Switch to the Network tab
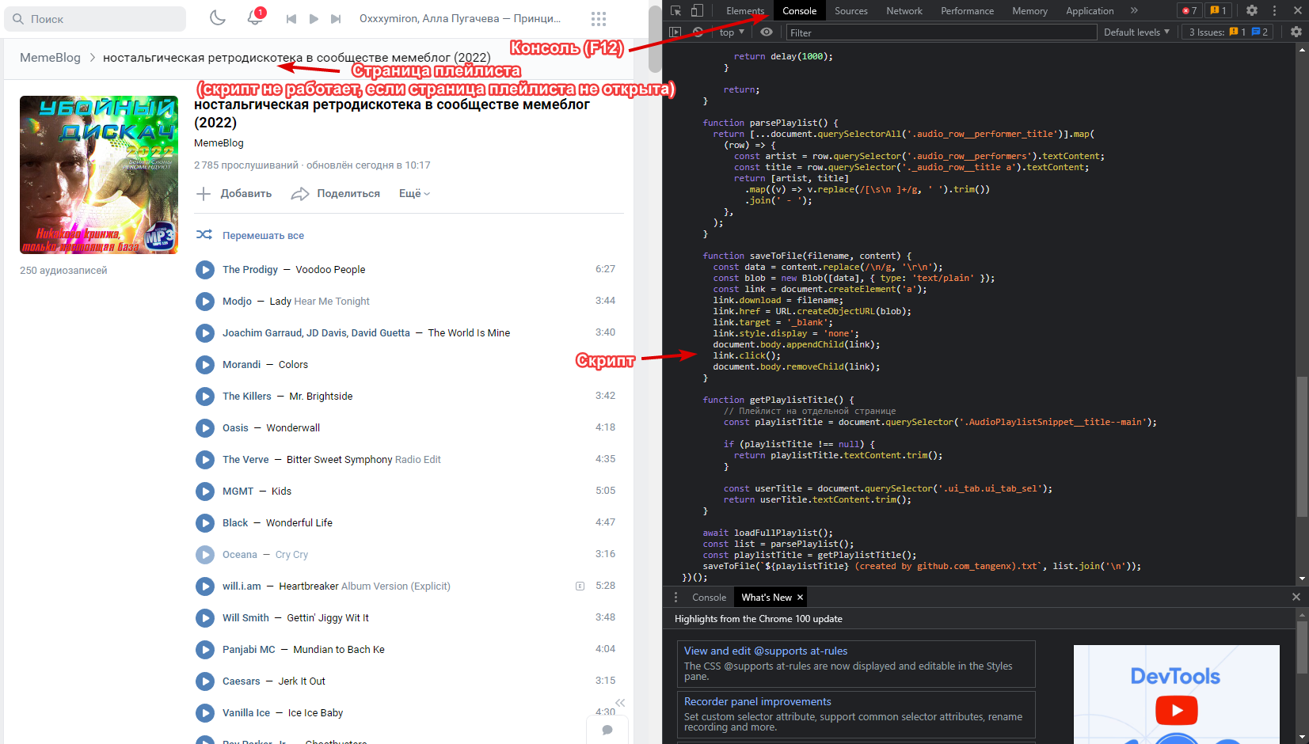The width and height of the screenshot is (1309, 744). click(904, 11)
